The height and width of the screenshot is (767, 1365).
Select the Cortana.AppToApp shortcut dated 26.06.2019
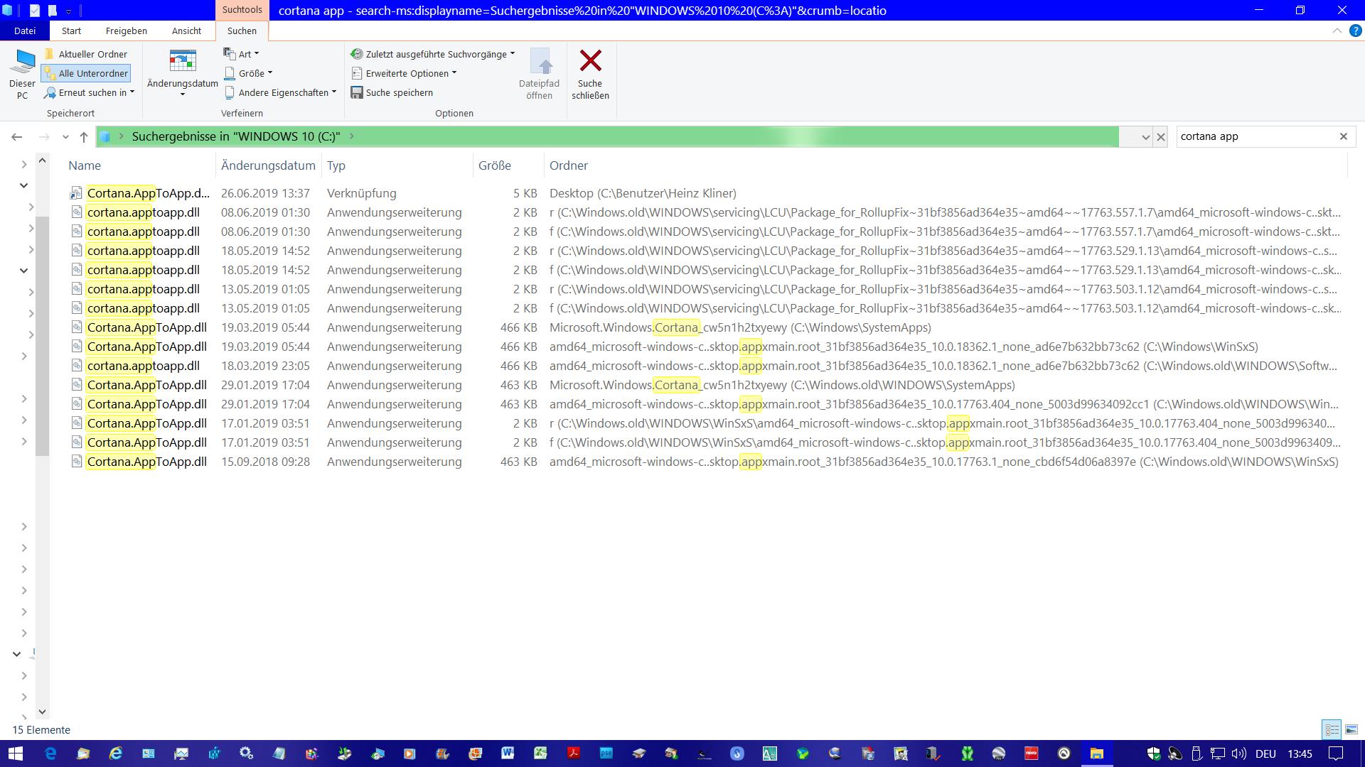tap(148, 193)
